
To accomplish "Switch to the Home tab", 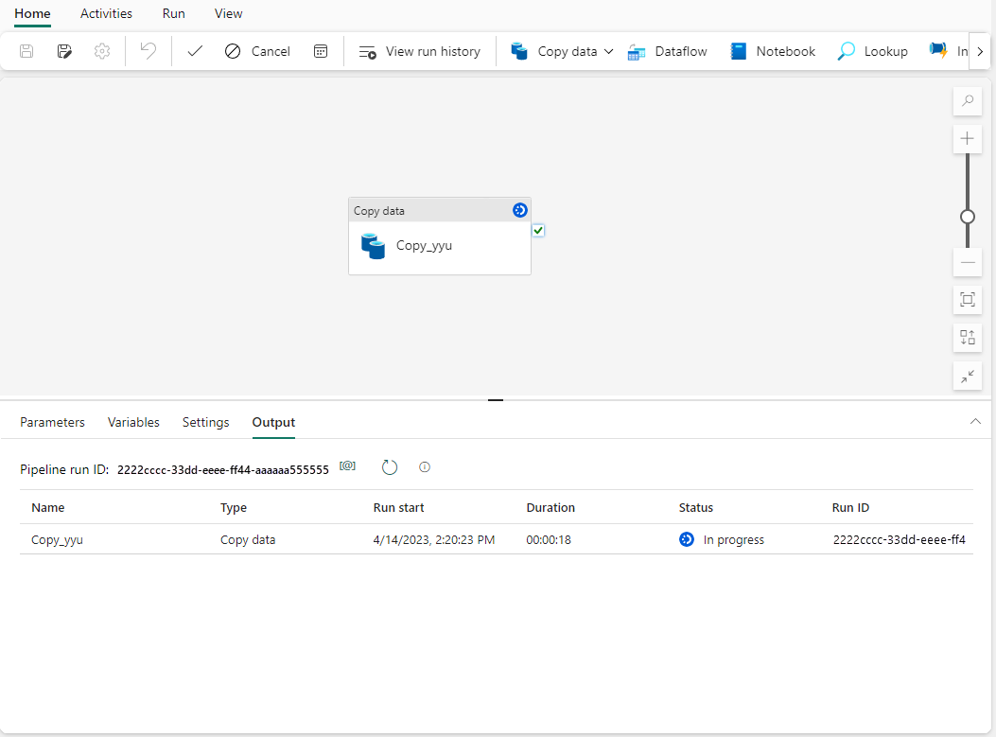I will (32, 13).
